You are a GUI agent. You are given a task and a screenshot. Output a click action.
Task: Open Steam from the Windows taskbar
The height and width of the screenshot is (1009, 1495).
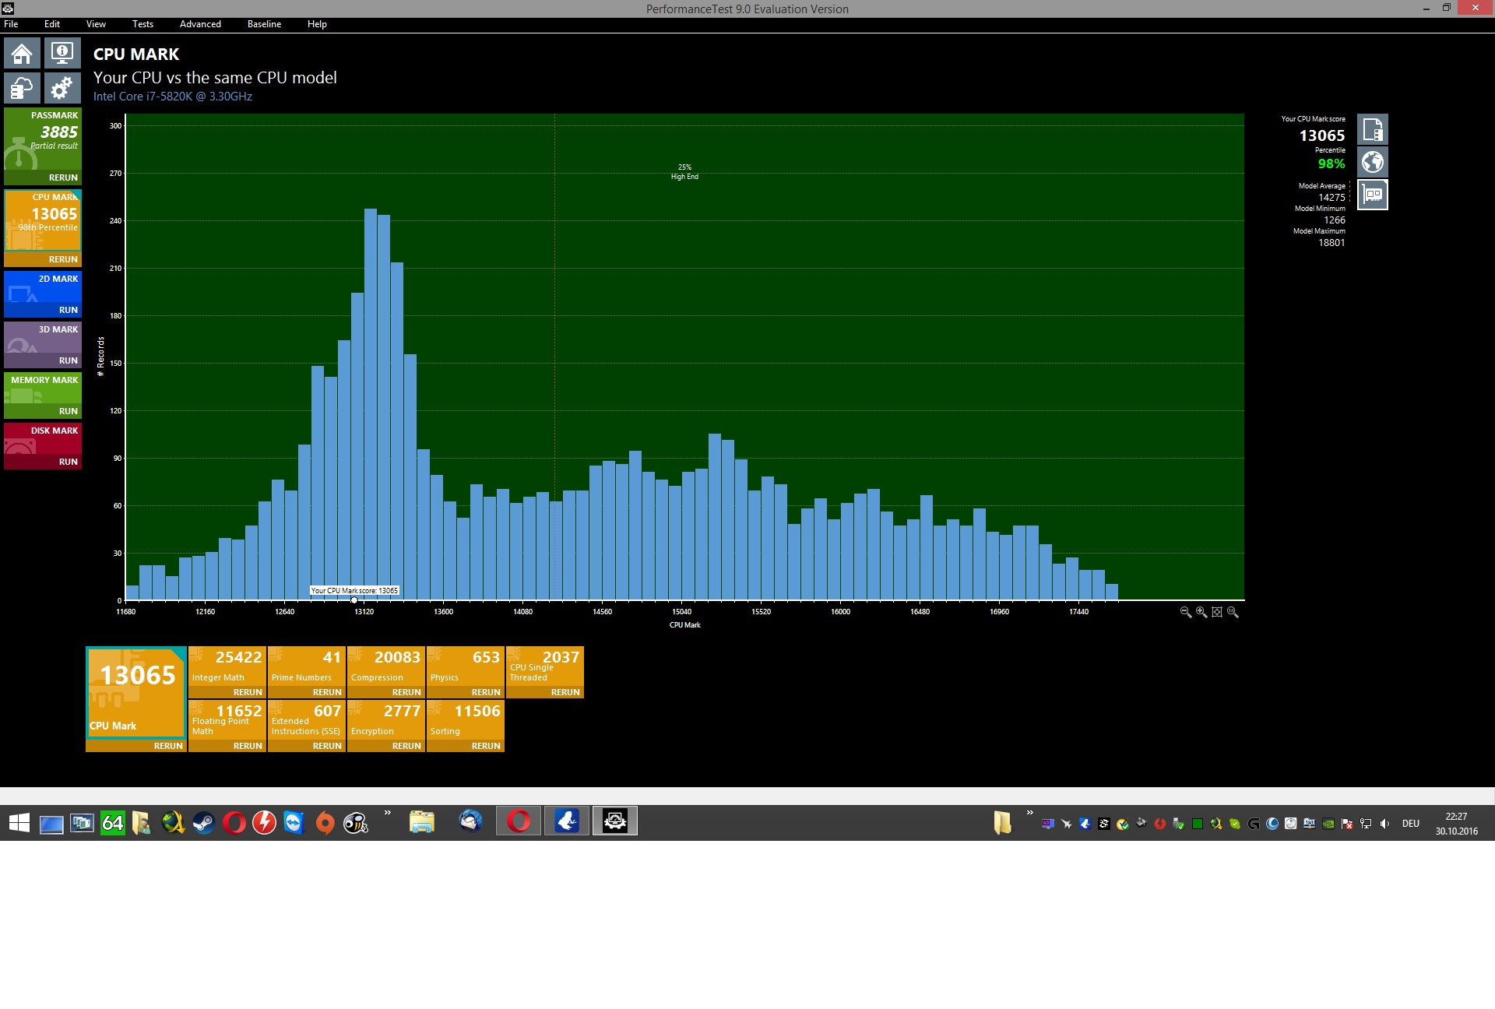coord(203,823)
